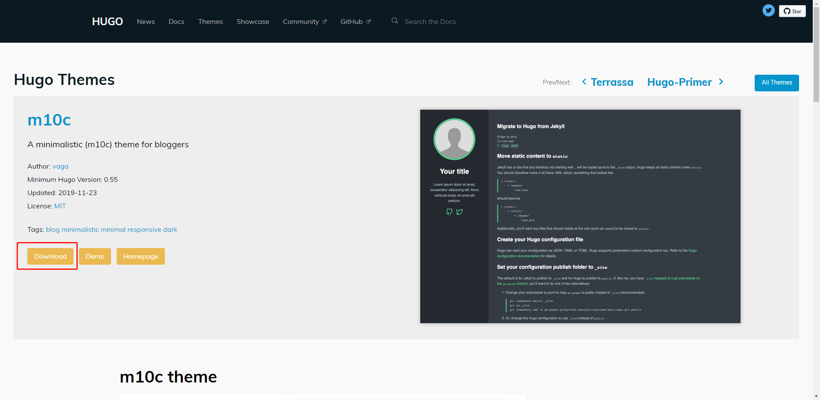
Task: Go to Themes in top navigation
Action: tap(211, 22)
